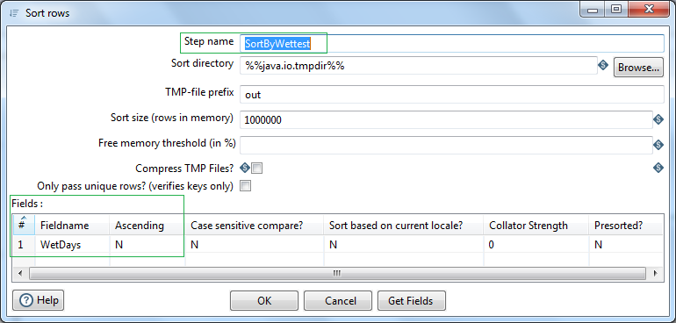
Task: Click the row number 1 cell
Action: click(x=24, y=245)
